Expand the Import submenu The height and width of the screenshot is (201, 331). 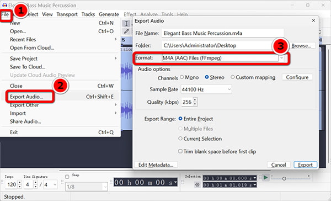tap(60, 113)
